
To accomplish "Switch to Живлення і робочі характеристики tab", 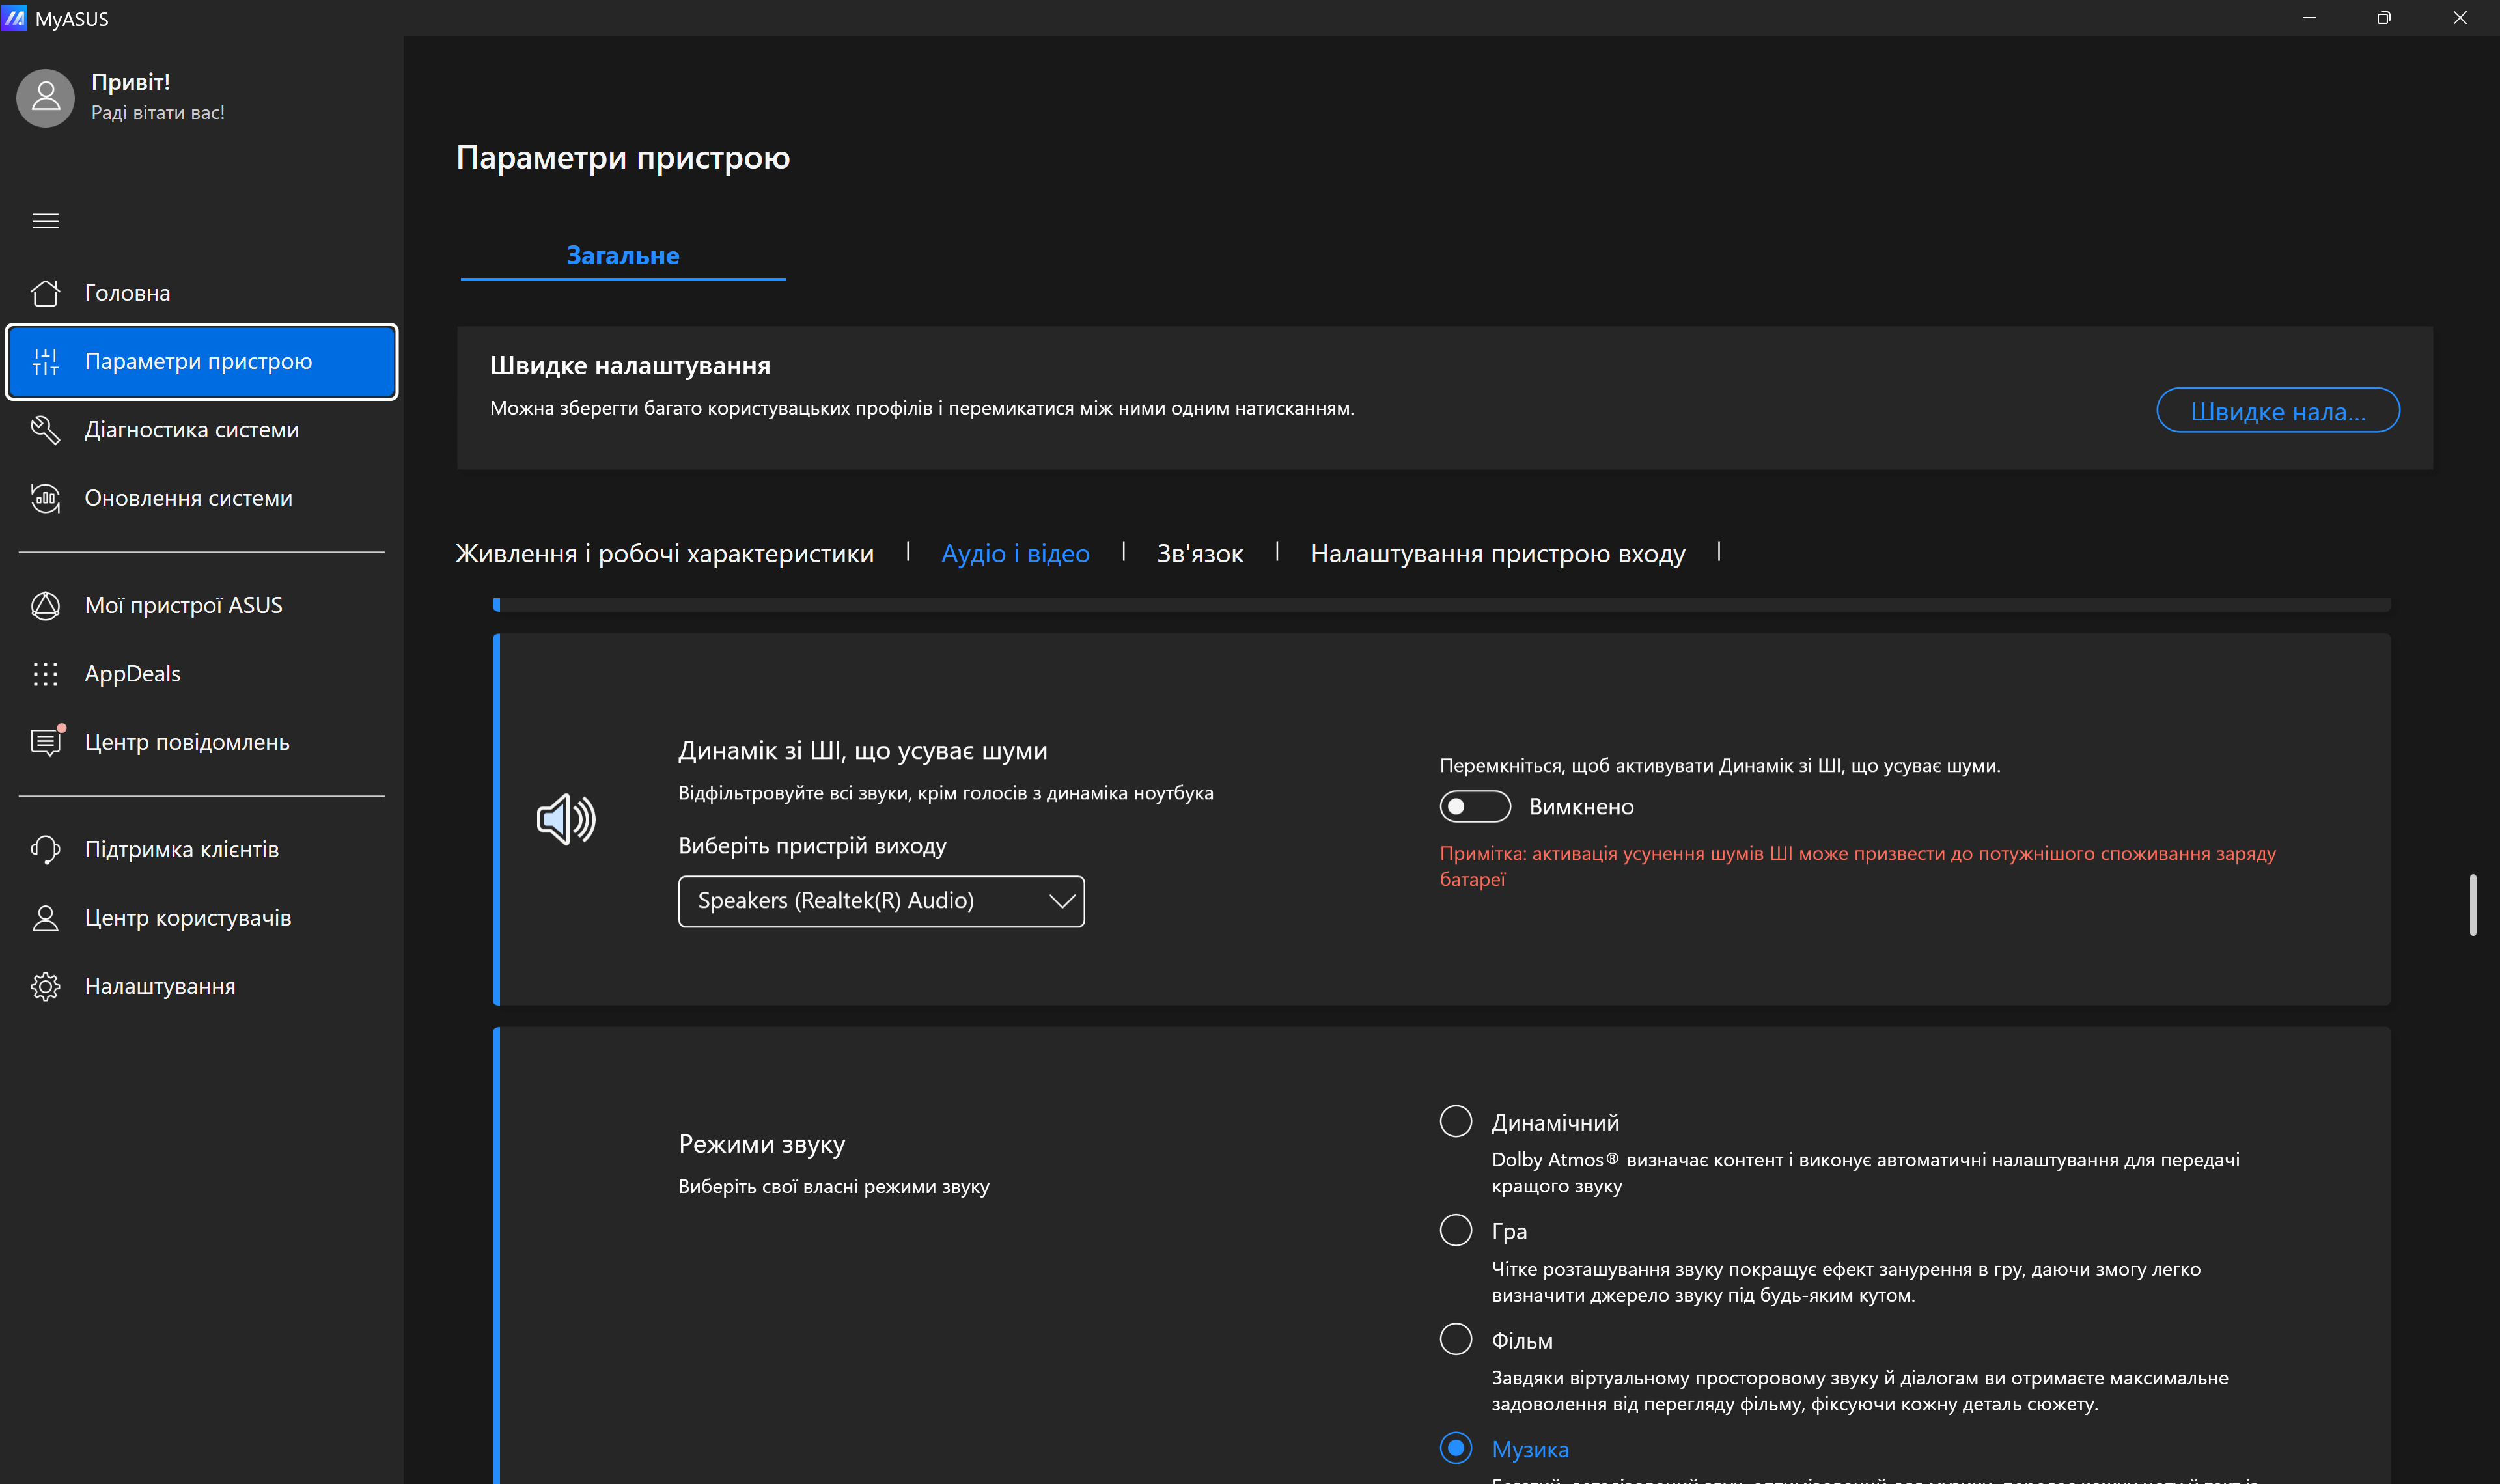I will (x=664, y=553).
